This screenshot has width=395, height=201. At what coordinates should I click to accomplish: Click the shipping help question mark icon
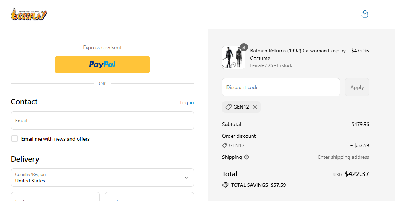pos(246,157)
